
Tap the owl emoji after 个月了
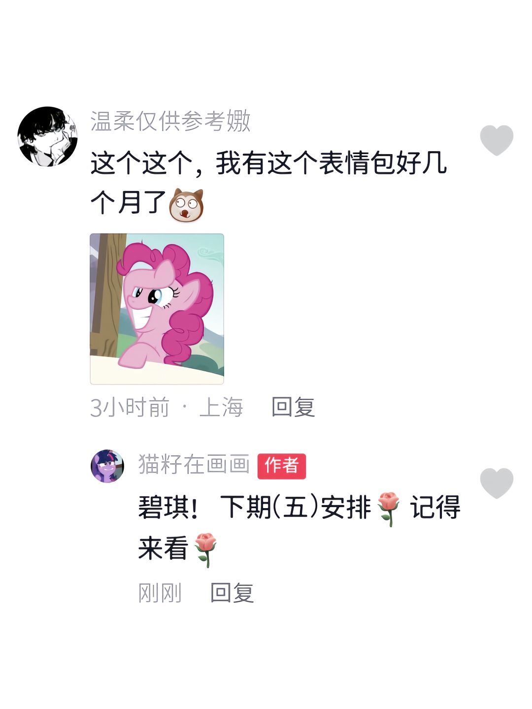tap(186, 205)
